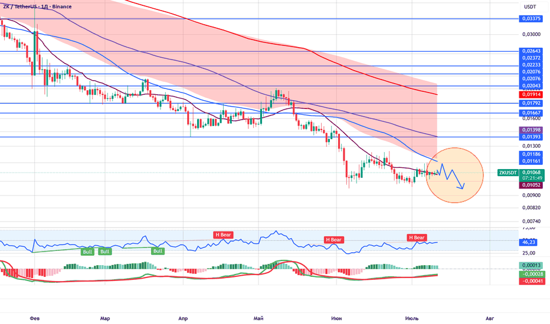Click the 0,02643 horizontal line label

pyautogui.click(x=531, y=51)
